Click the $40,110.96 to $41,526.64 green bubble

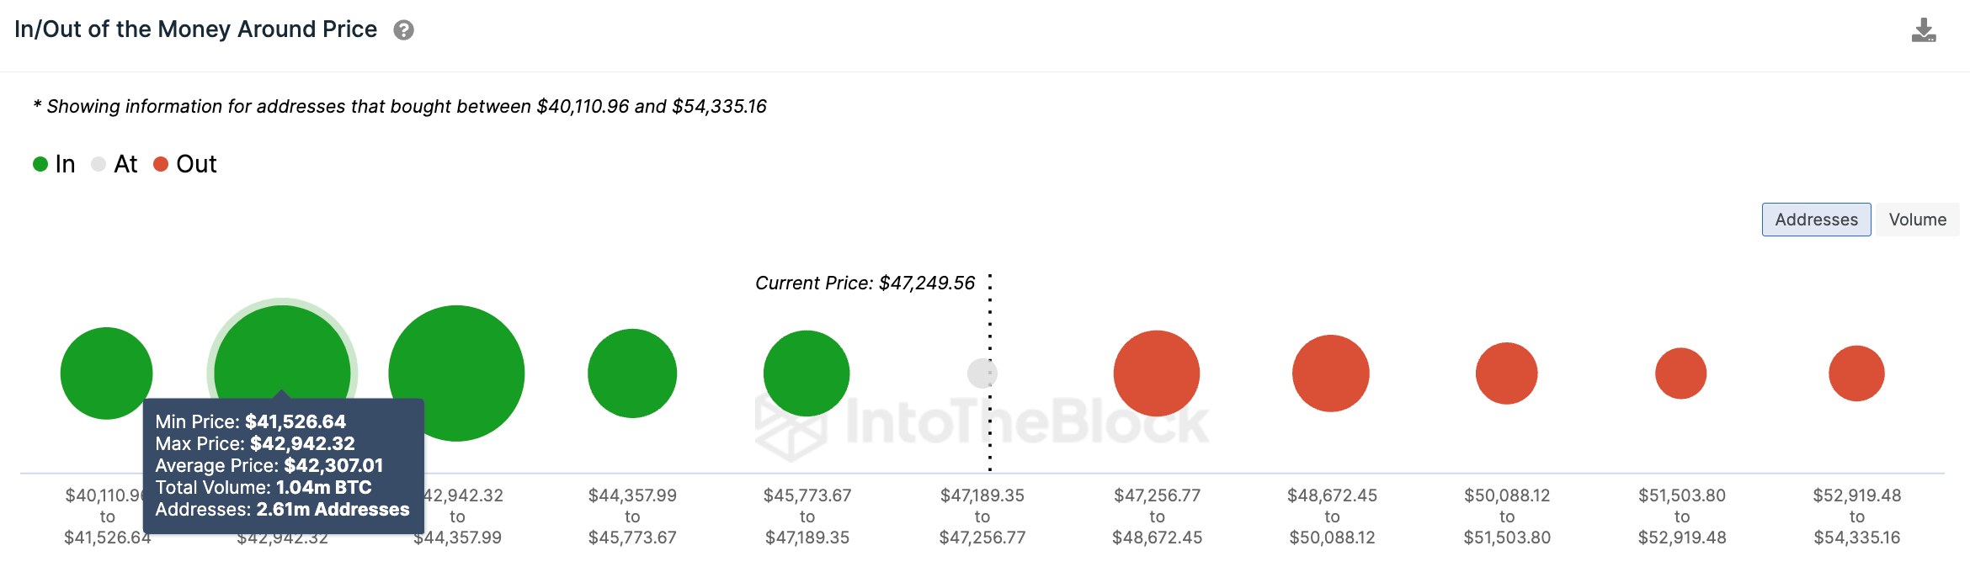click(x=106, y=373)
